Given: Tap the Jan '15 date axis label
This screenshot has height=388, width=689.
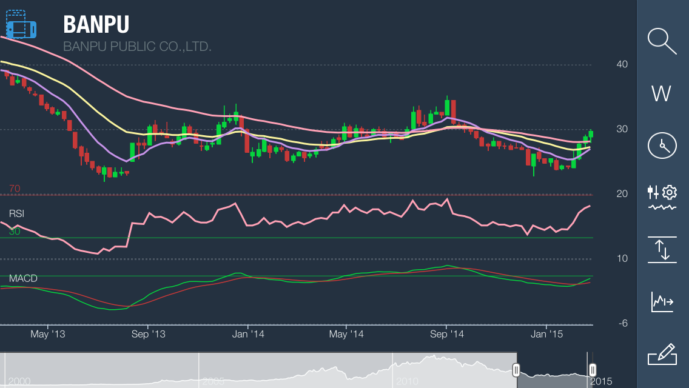Looking at the screenshot, I should (546, 334).
